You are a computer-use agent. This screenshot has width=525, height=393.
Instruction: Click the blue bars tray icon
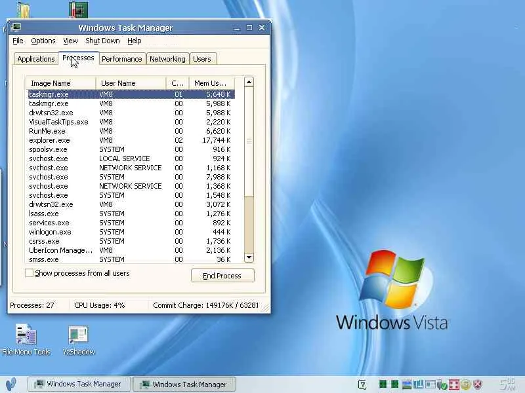click(418, 384)
